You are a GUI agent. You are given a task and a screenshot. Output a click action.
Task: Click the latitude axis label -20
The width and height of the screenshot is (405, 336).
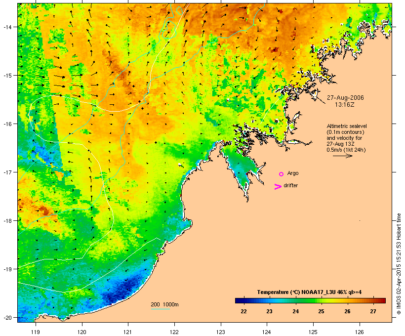click(x=7, y=317)
